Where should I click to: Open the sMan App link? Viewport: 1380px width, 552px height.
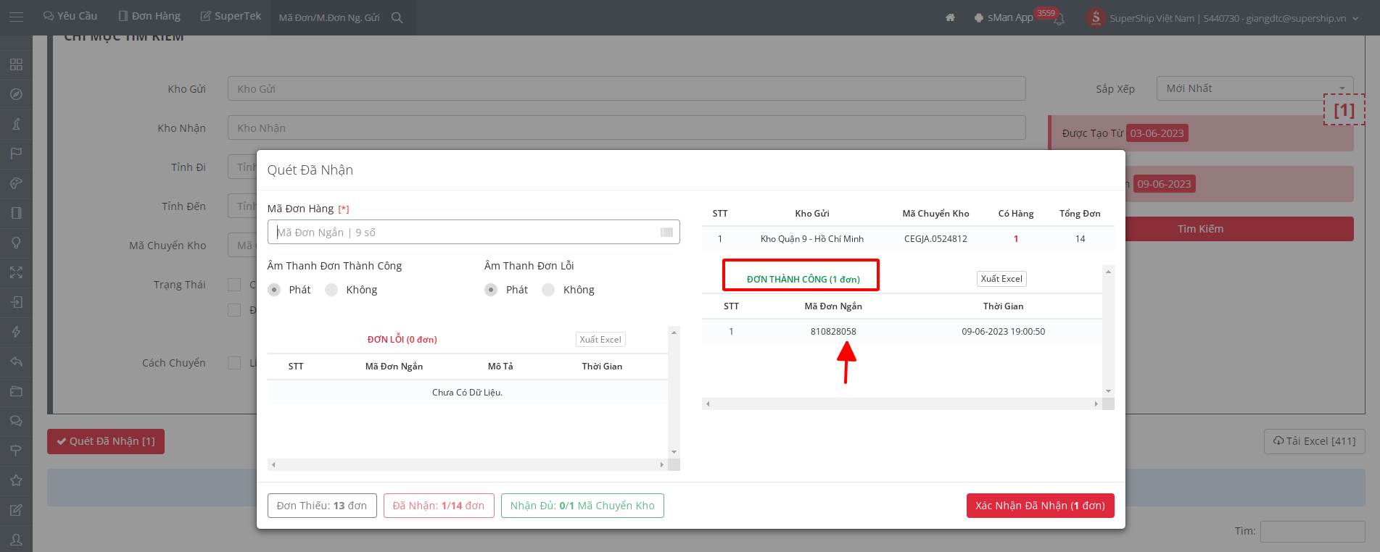(x=1004, y=17)
